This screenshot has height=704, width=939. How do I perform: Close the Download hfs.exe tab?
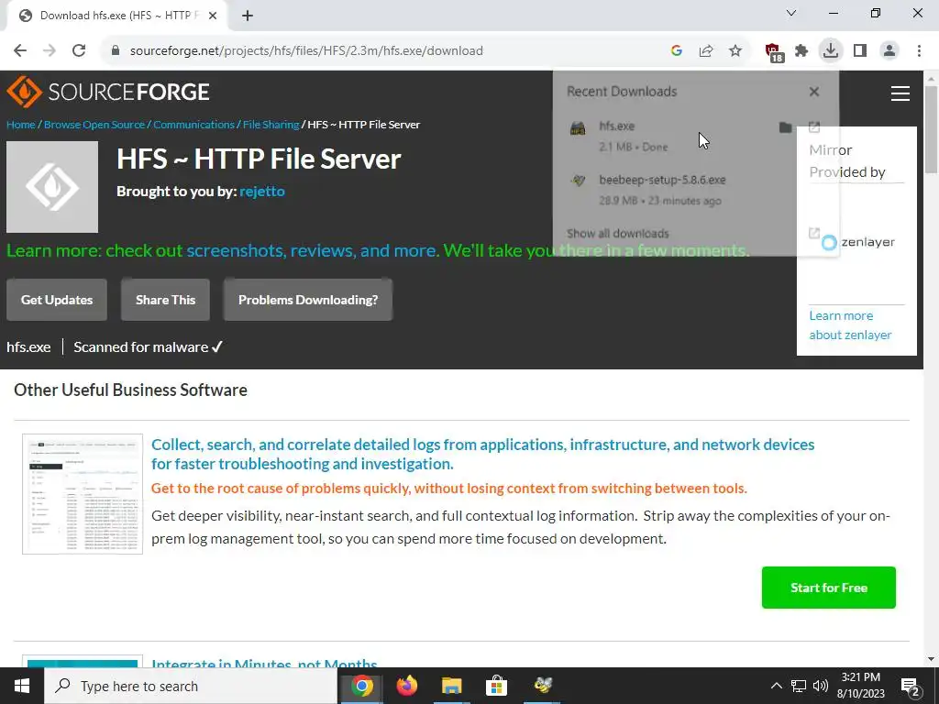pos(213,16)
